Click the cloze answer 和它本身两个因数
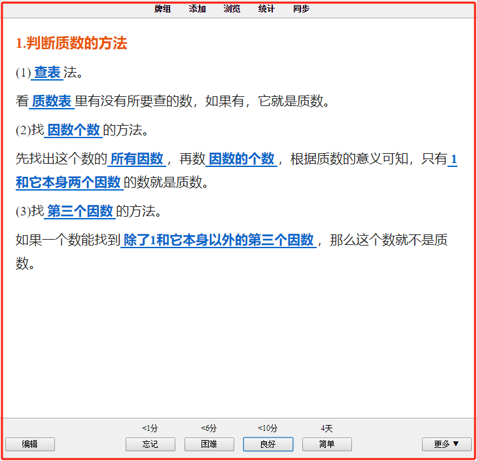This screenshot has width=477, height=461. click(x=69, y=183)
